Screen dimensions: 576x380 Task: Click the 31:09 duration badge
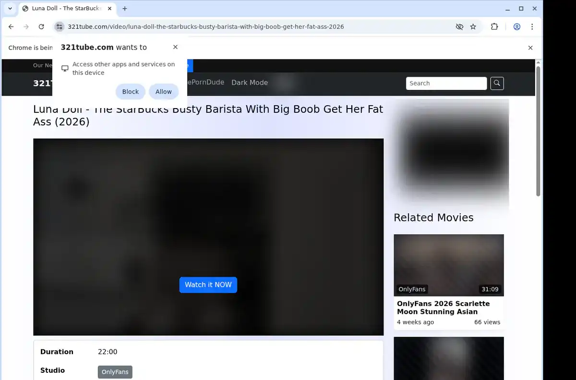[490, 289]
